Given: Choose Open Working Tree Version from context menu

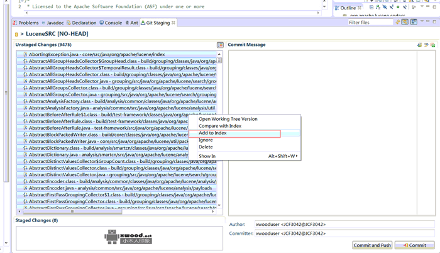Looking at the screenshot, I should (228, 119).
